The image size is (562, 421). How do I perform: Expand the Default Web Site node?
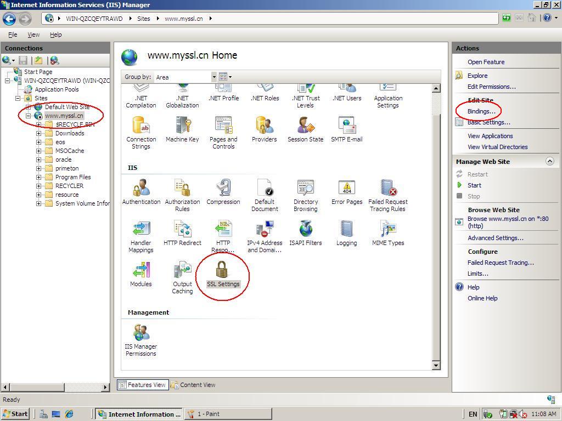(x=29, y=107)
